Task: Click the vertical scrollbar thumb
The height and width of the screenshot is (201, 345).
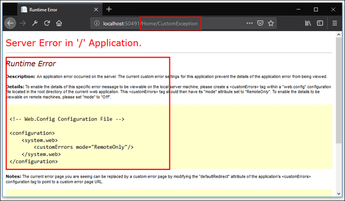Action: (x=338, y=90)
